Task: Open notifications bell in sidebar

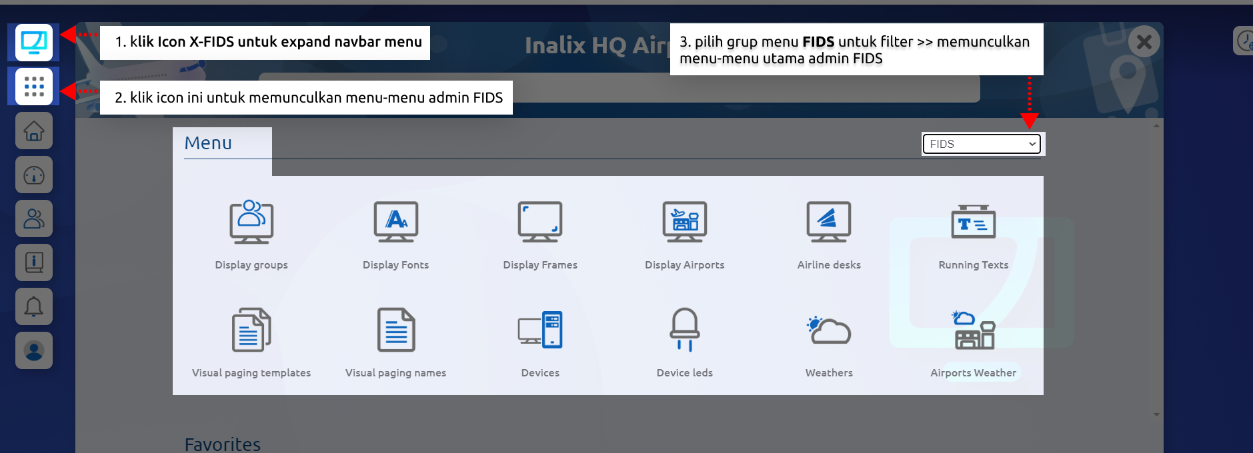Action: click(34, 306)
